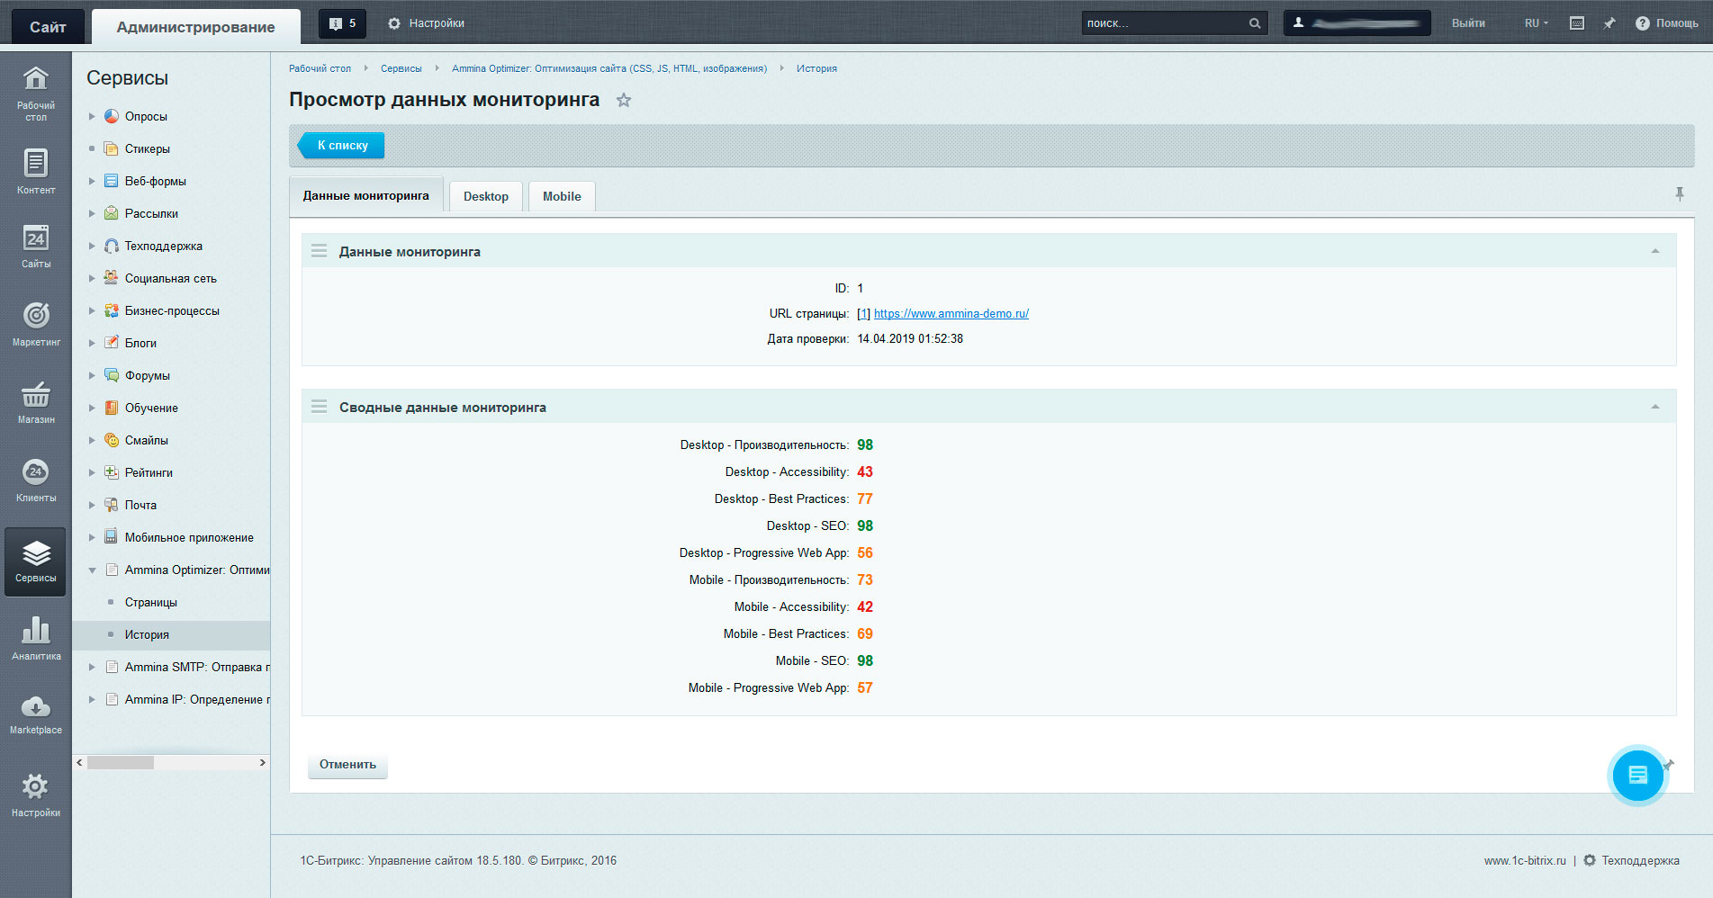Switch to the Mobile tab
Image resolution: width=1713 pixels, height=898 pixels.
click(x=562, y=197)
